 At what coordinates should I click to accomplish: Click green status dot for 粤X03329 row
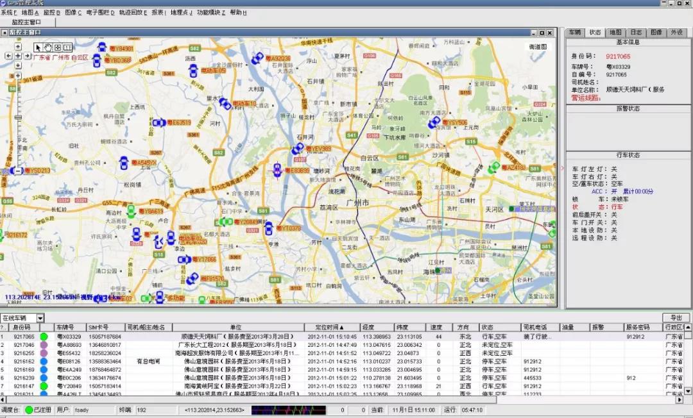tap(44, 337)
